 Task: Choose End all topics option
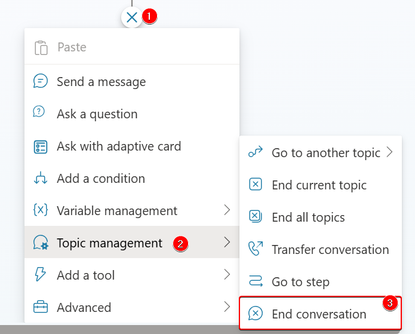coord(308,217)
